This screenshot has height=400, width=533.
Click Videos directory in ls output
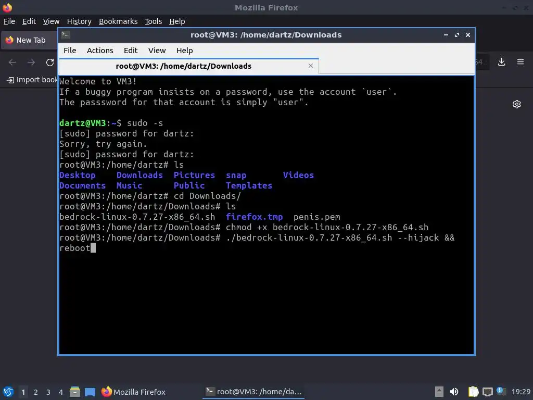coord(298,175)
